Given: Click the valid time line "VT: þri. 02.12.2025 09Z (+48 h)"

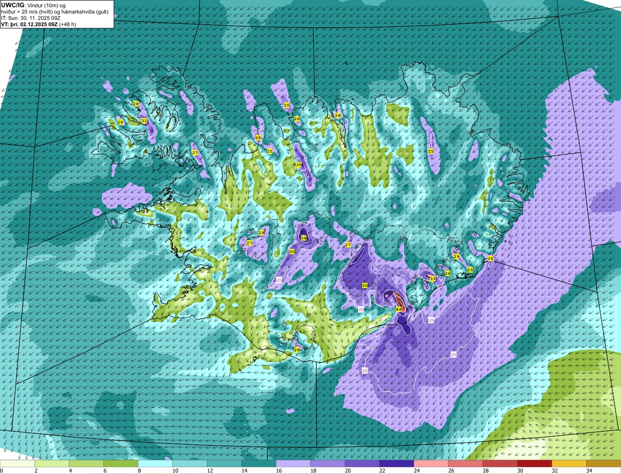Looking at the screenshot, I should [x=38, y=24].
